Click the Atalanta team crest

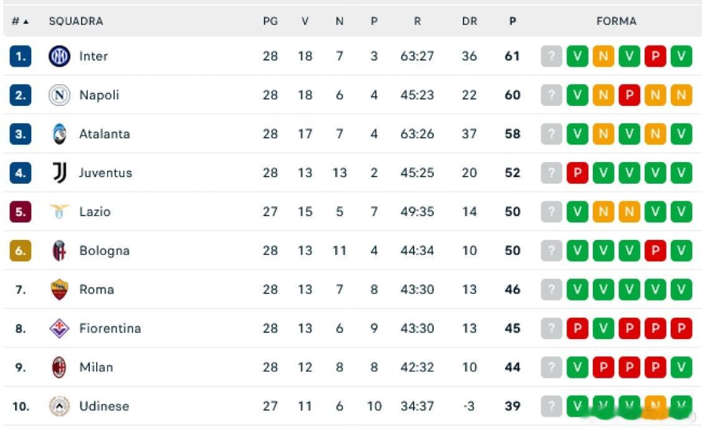tap(59, 134)
